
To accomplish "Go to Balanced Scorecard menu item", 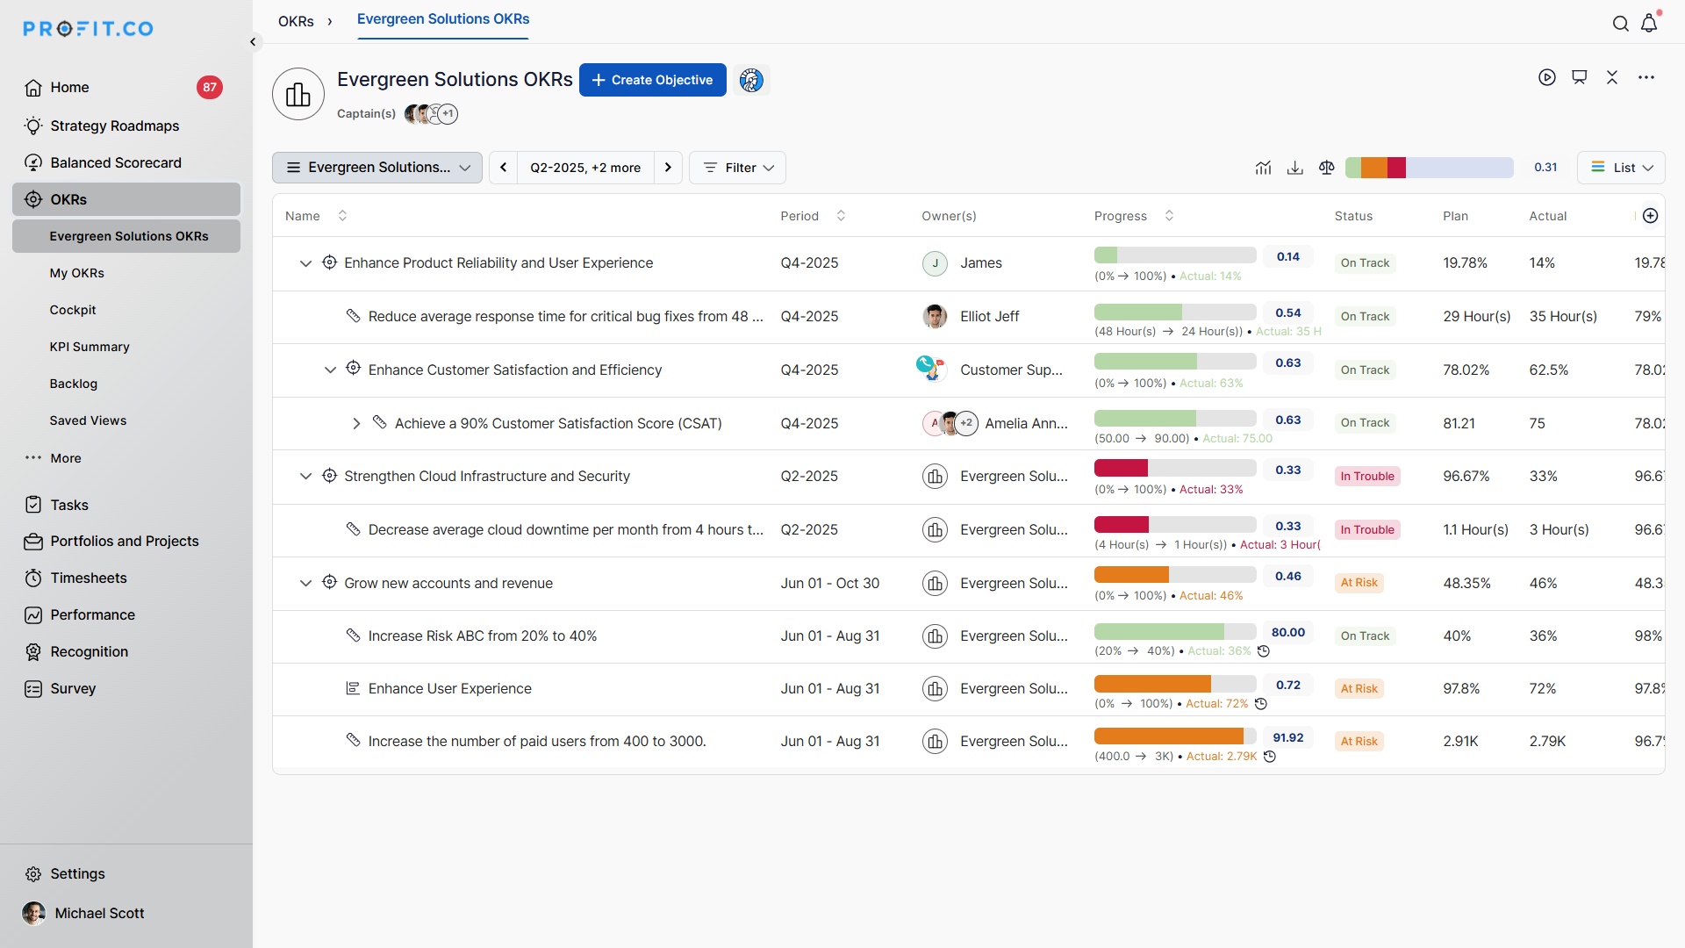I will 116,162.
